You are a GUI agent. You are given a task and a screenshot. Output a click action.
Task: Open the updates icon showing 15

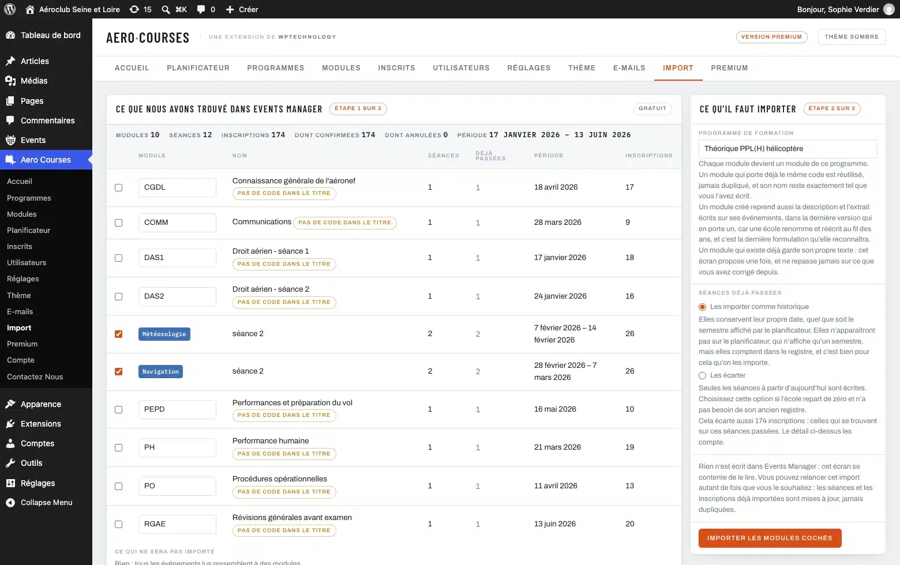pos(134,9)
